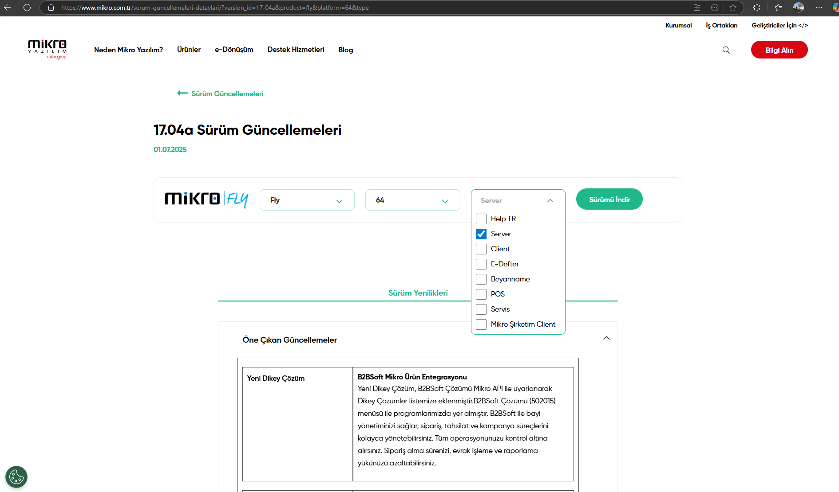839x492 pixels.
Task: Check the Client option
Action: pyautogui.click(x=481, y=249)
